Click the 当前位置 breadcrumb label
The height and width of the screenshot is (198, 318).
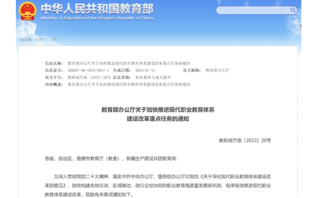click(26, 40)
